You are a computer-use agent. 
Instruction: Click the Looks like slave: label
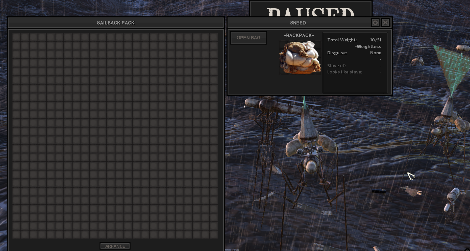pos(345,72)
